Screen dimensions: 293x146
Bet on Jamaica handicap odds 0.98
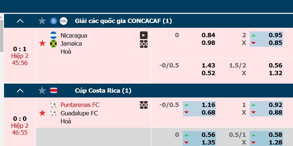(208, 43)
